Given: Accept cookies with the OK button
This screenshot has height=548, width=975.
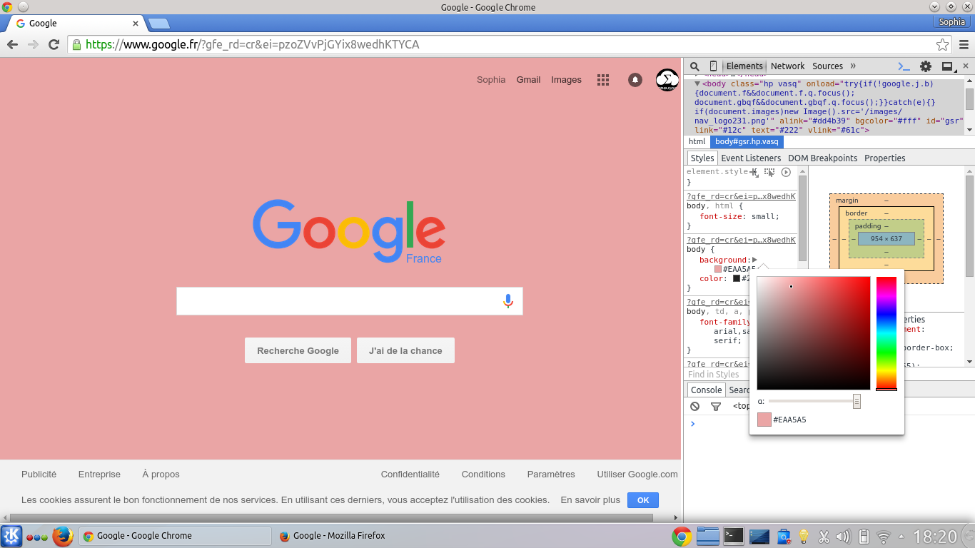Looking at the screenshot, I should coord(643,500).
